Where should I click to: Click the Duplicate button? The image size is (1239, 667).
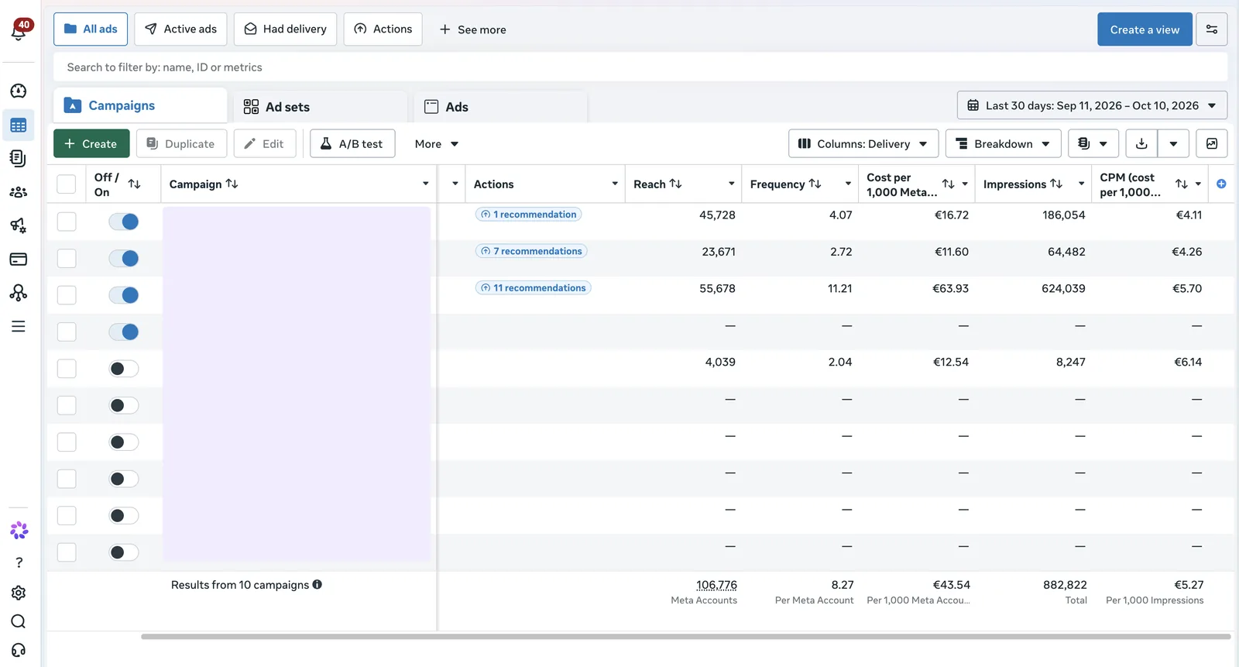pyautogui.click(x=181, y=143)
